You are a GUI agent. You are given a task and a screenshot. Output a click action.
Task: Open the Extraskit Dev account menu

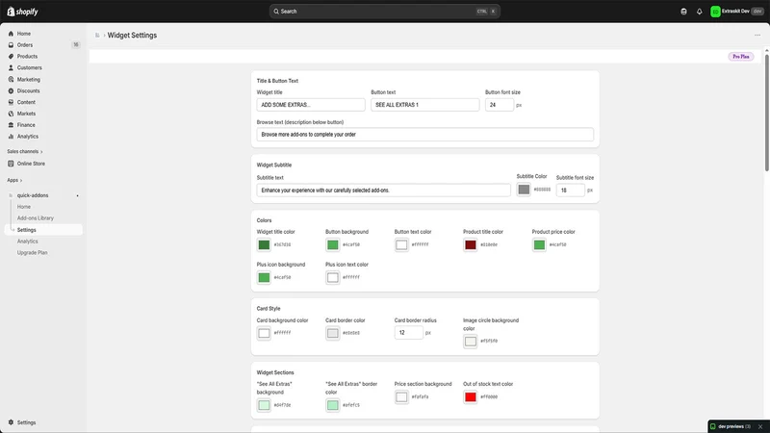click(737, 12)
